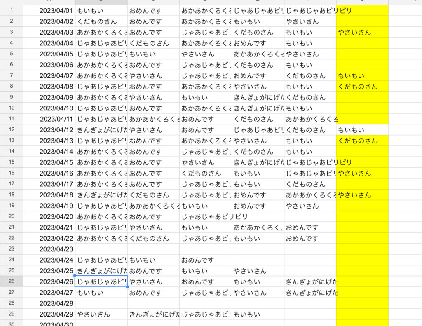Viewport: 422px width, 326px height.
Task: Click the cell containing 2023/04/12
Action: 49,130
